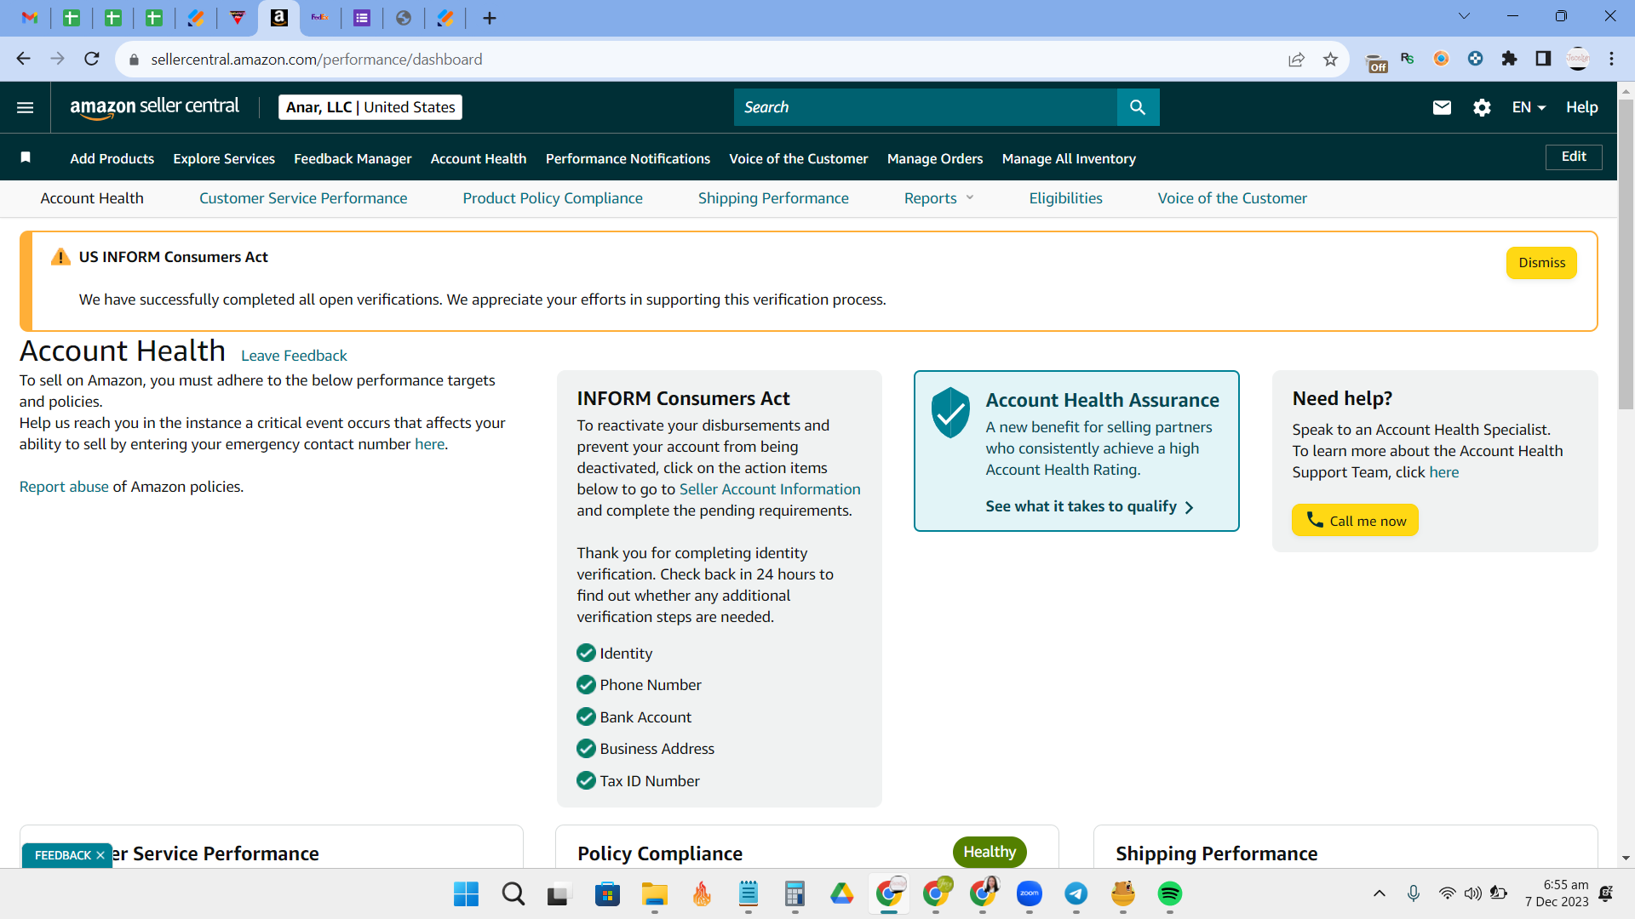Image resolution: width=1635 pixels, height=919 pixels.
Task: Click the Report abuse link
Action: (x=64, y=487)
